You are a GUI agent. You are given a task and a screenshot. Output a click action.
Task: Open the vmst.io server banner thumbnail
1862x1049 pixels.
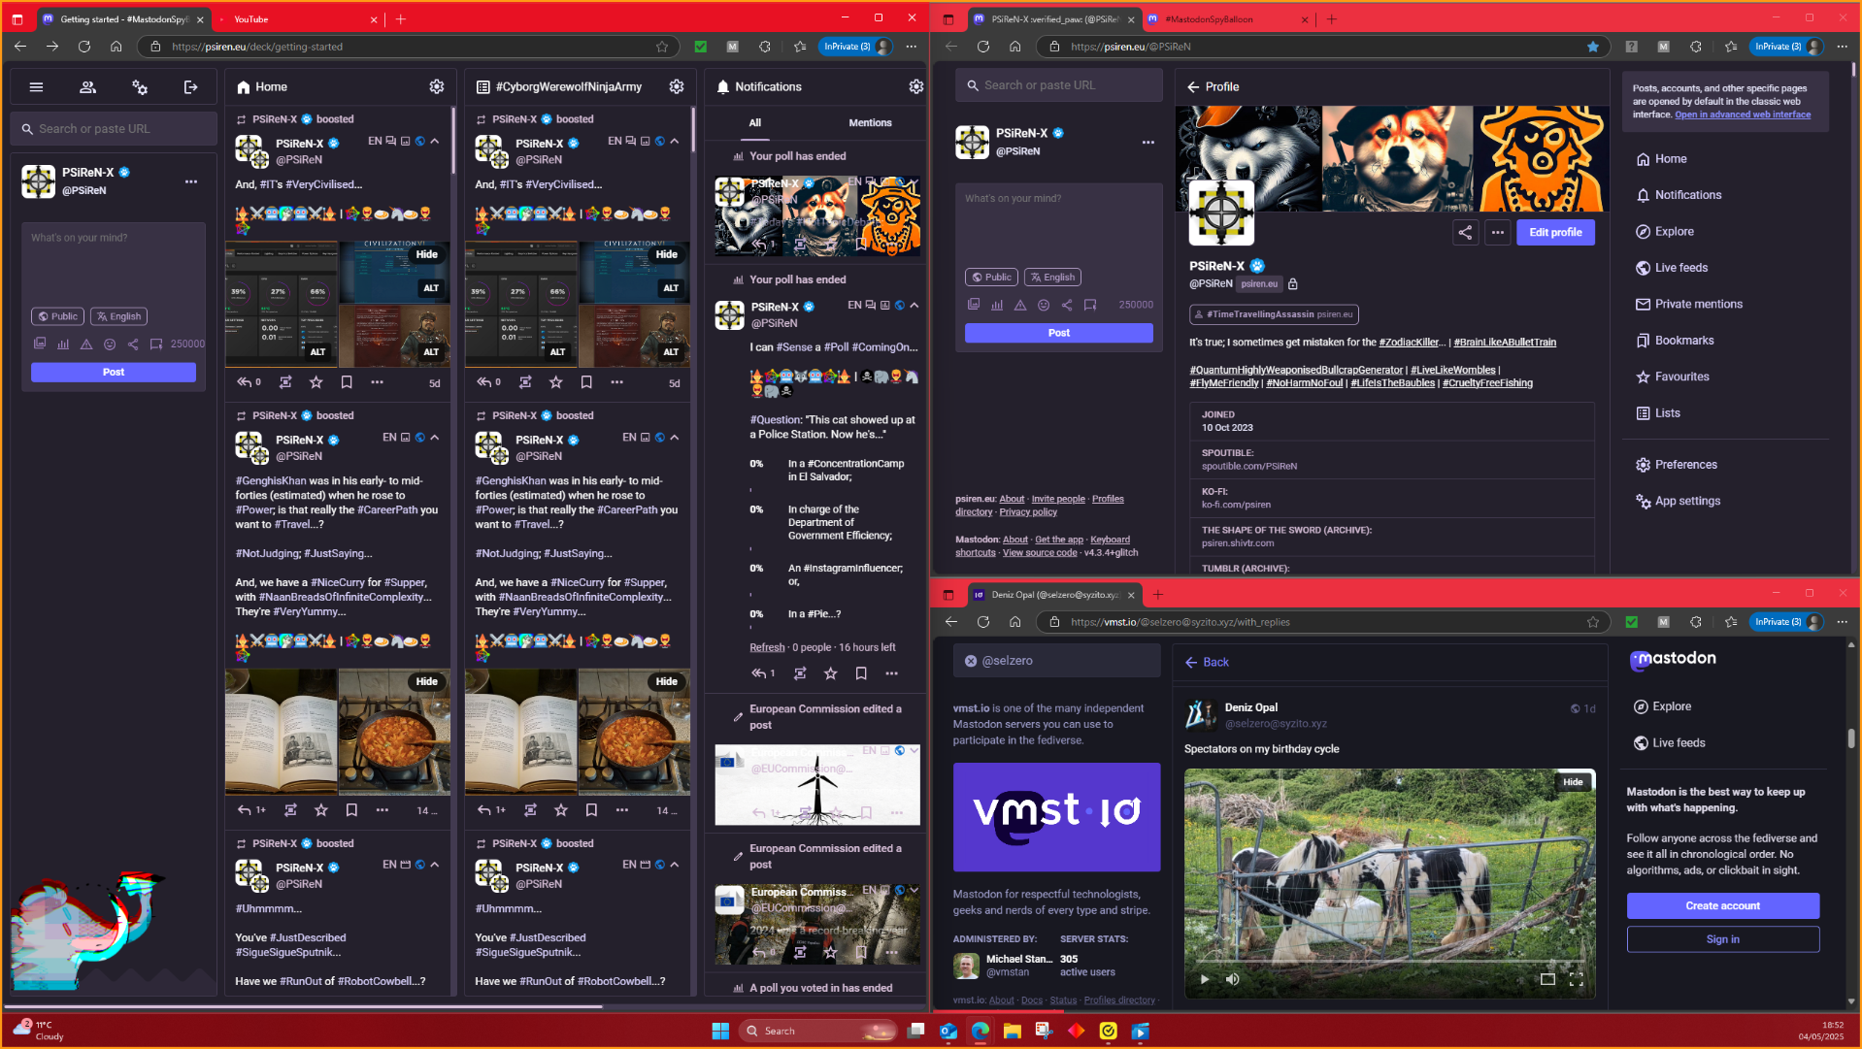pos(1056,817)
